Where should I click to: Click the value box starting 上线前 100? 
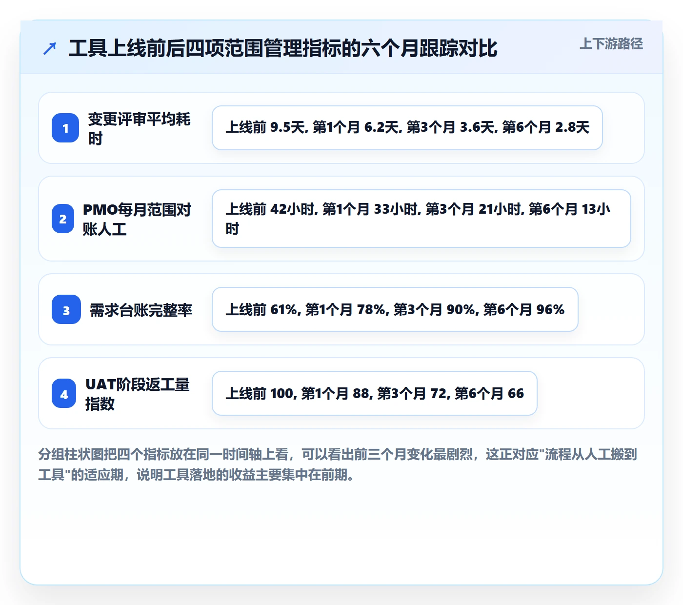coord(375,393)
